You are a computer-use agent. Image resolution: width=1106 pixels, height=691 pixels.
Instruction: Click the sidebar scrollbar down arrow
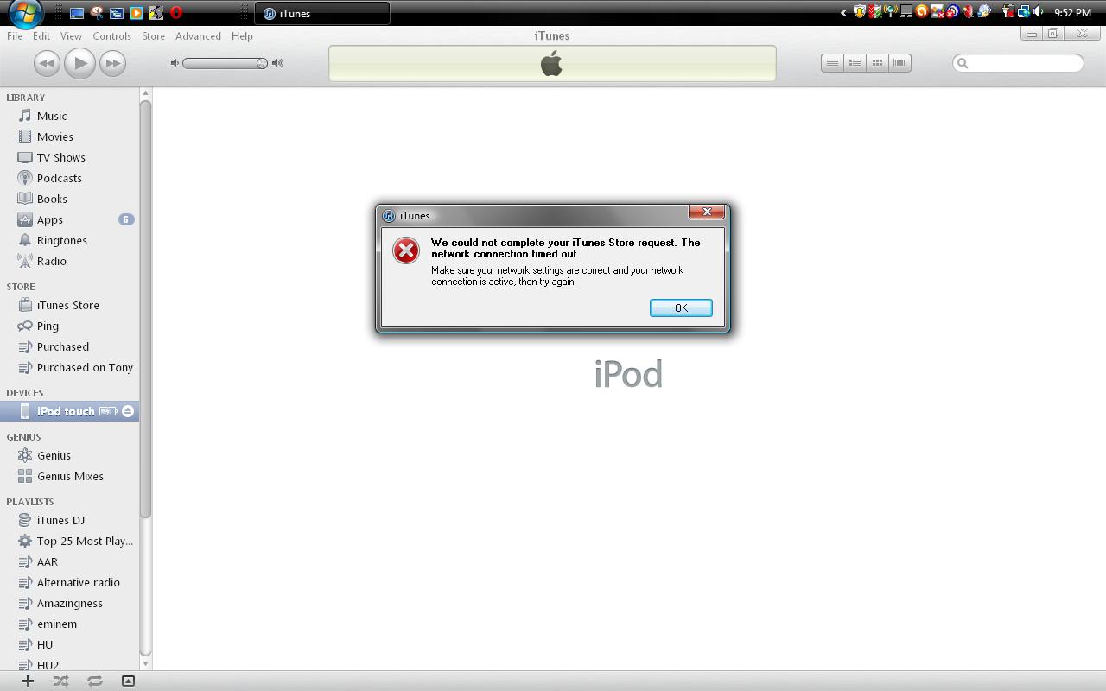tap(145, 663)
